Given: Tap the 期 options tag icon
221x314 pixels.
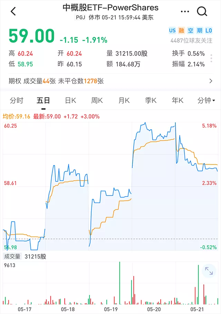Looking at the screenshot, I should (x=200, y=30).
